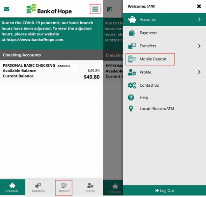Click the Welcome, JANE greeting
Screen dimensions: 206x197
[141, 6]
